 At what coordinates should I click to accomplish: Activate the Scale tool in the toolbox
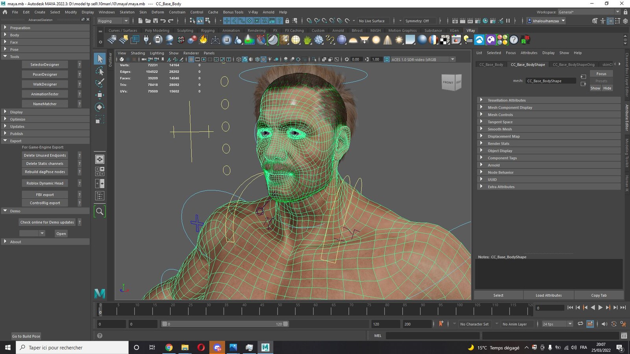[100, 119]
